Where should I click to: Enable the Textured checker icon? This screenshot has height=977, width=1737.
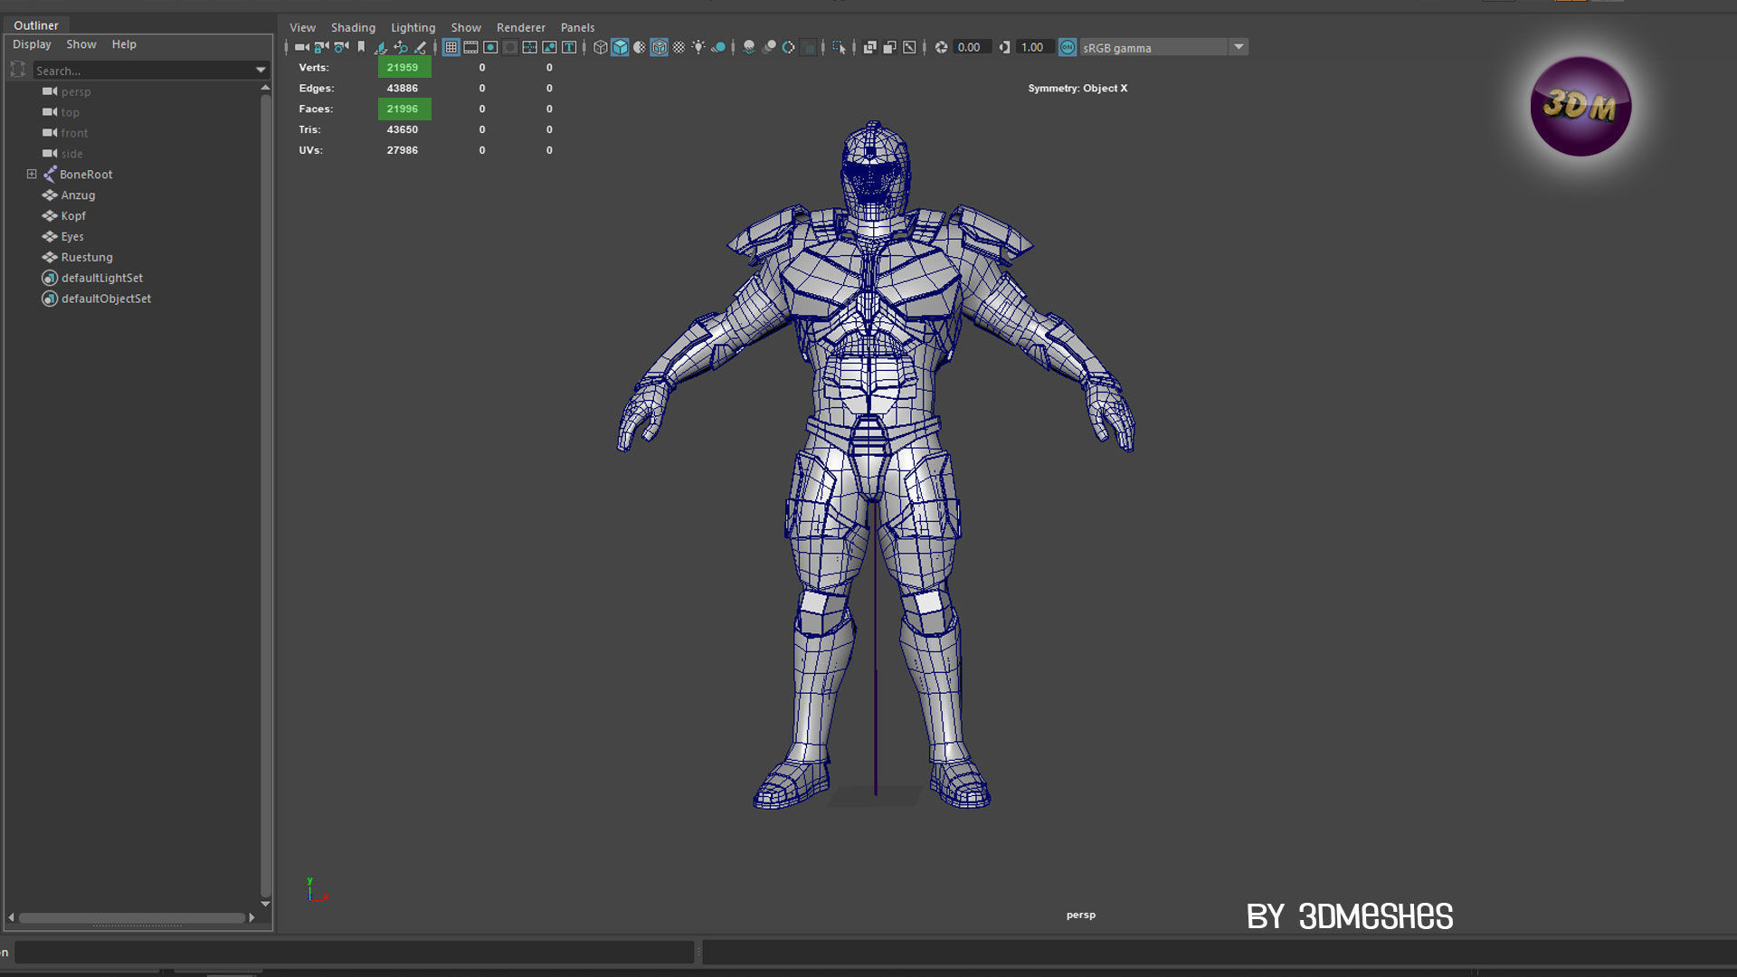pos(679,47)
